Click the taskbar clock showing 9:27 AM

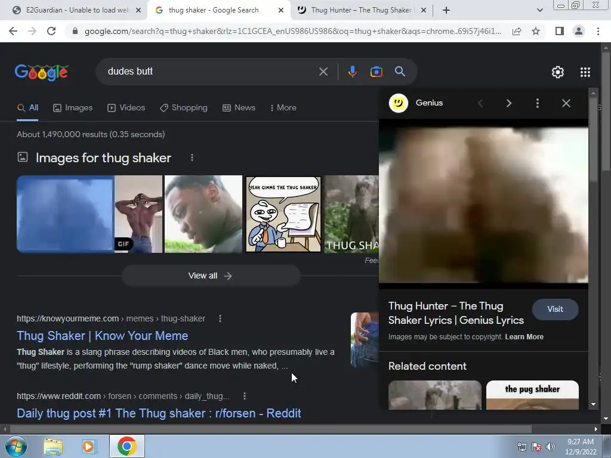(580, 447)
